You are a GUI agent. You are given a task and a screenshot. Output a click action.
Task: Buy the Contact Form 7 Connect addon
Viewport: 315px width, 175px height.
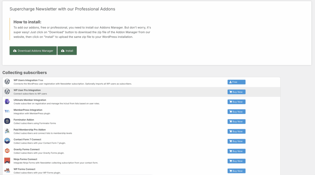(x=237, y=141)
